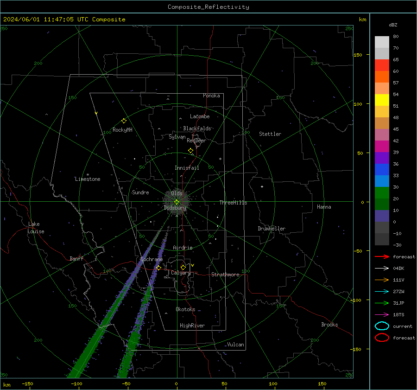The width and height of the screenshot is (417, 390).
Task: Click the green 31JP arrow legend icon
Action: click(382, 303)
